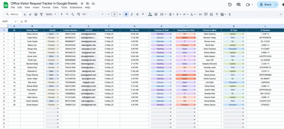Open Google Sheets home logo
Screen dimensions: 284x129
(6, 5)
